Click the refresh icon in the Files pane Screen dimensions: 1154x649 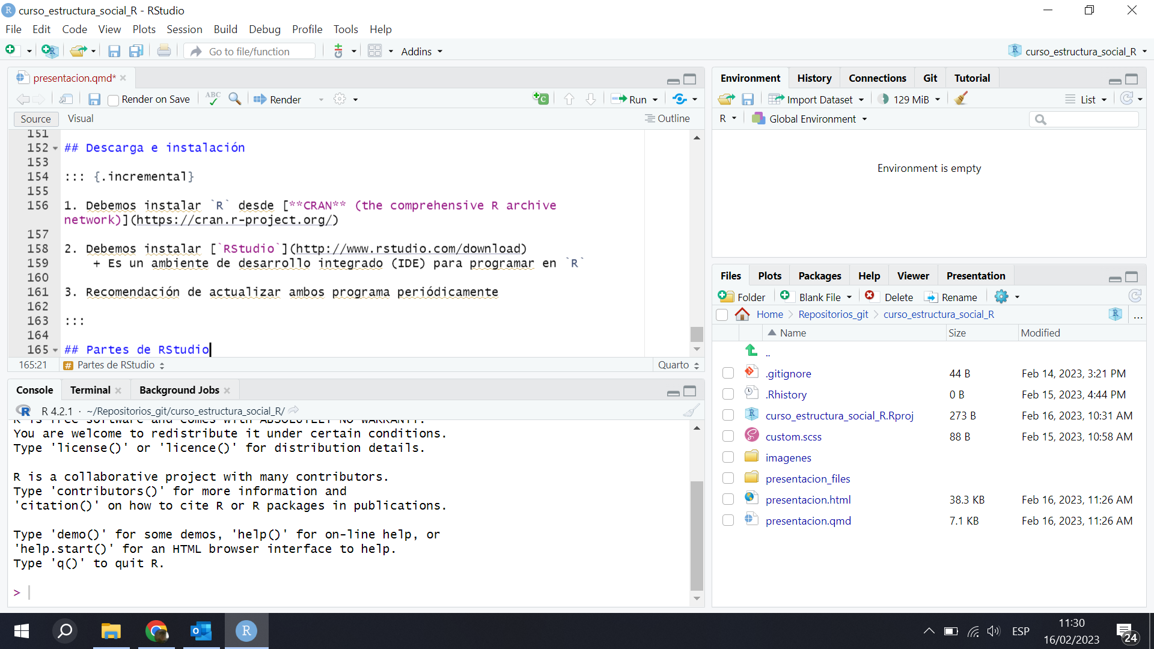[x=1135, y=296]
